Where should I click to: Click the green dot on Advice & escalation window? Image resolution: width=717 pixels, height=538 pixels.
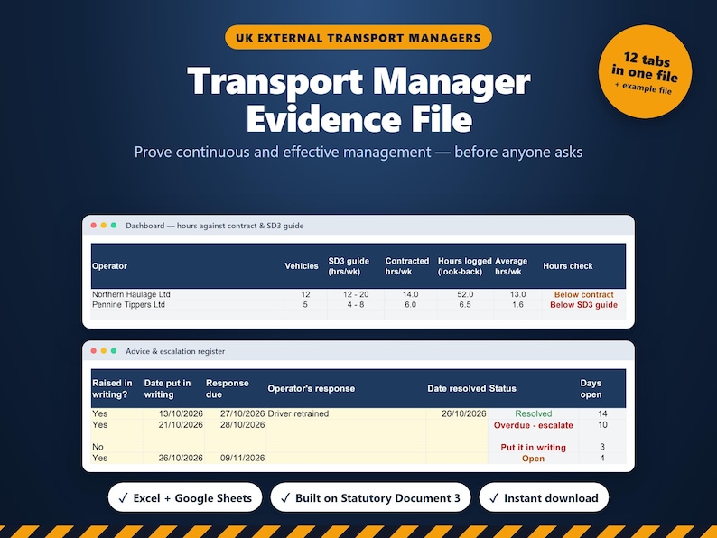(x=114, y=350)
